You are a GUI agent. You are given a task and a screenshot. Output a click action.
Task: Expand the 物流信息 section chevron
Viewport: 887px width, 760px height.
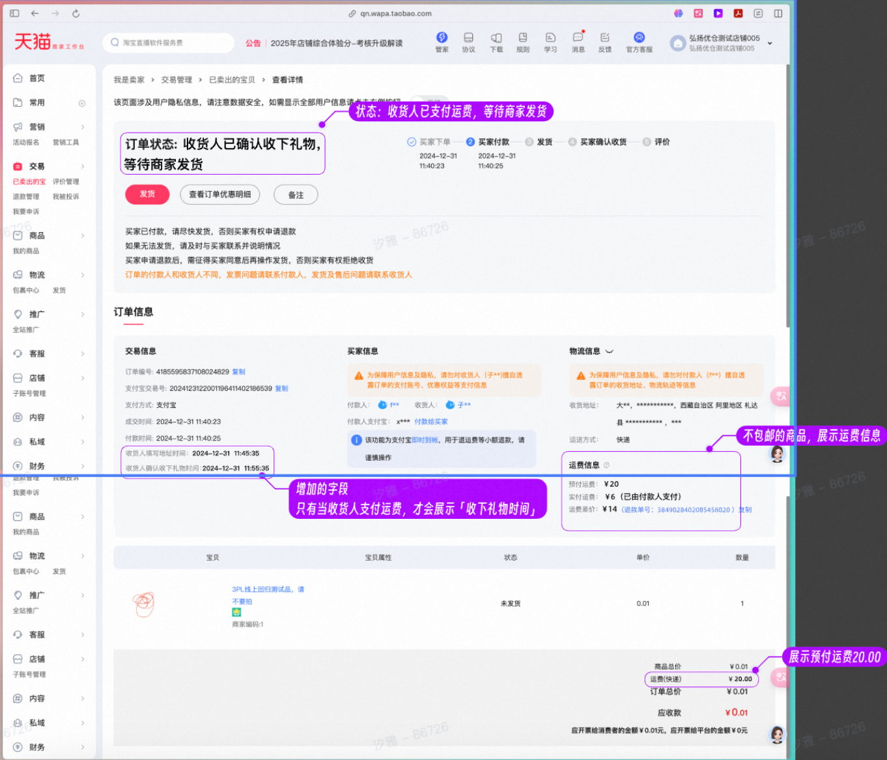coord(610,351)
